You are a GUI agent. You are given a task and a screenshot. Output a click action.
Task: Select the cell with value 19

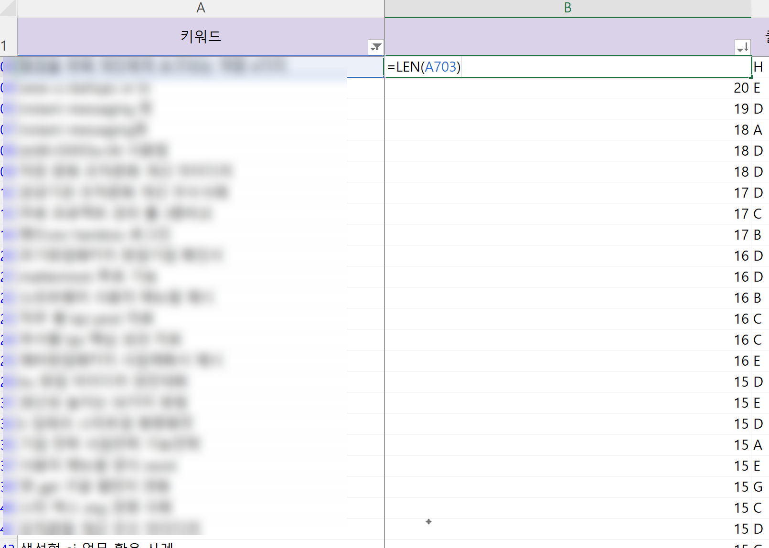[x=567, y=109]
